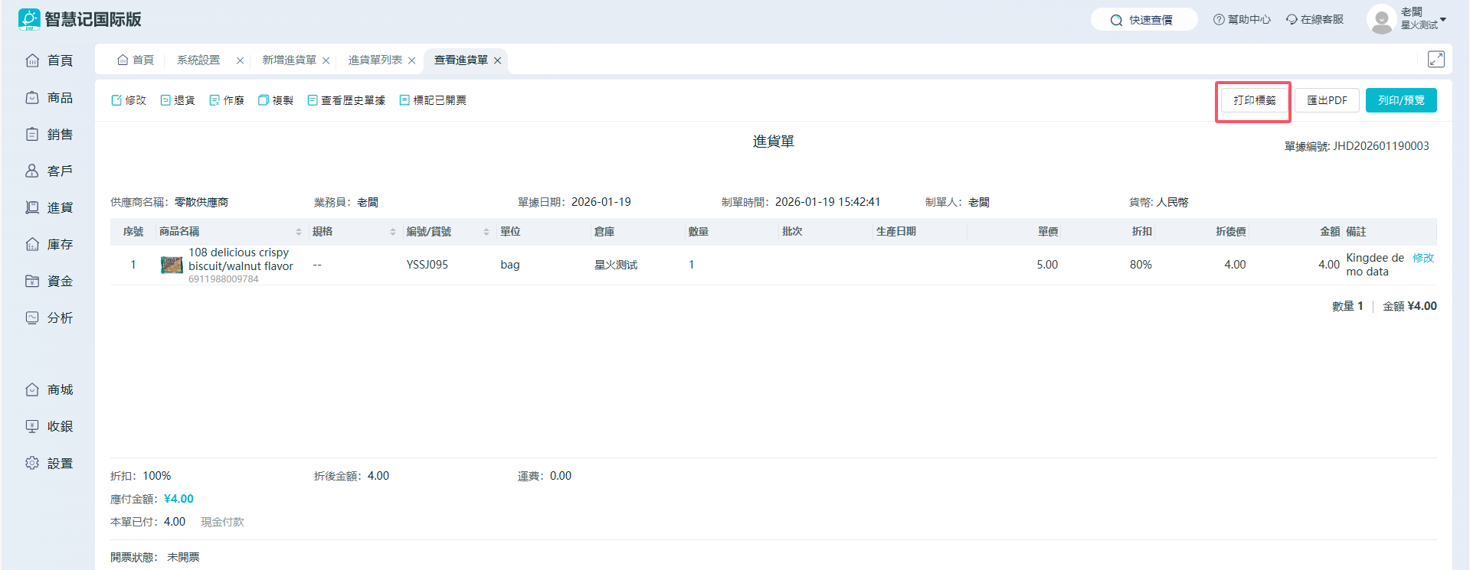The height and width of the screenshot is (570, 1470).
Task: Click the 修改 link in remarks column
Action: pyautogui.click(x=1423, y=258)
